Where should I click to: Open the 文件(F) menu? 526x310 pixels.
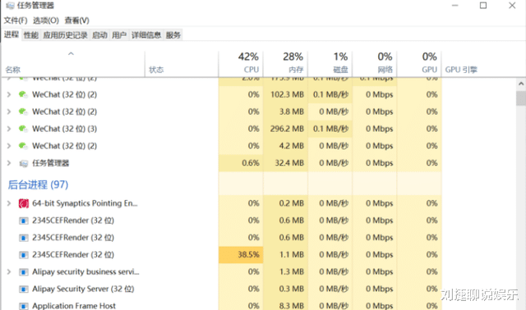[16, 21]
